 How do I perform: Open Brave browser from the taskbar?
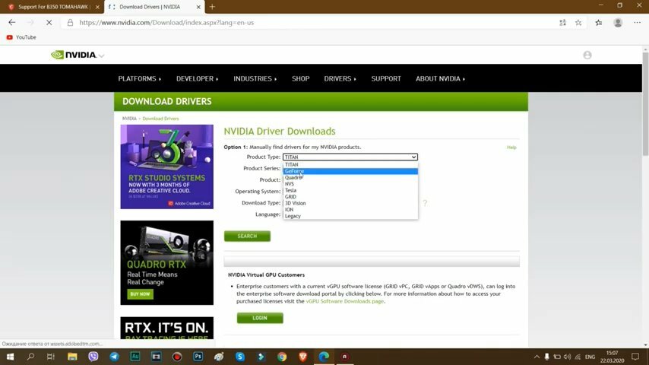(303, 357)
